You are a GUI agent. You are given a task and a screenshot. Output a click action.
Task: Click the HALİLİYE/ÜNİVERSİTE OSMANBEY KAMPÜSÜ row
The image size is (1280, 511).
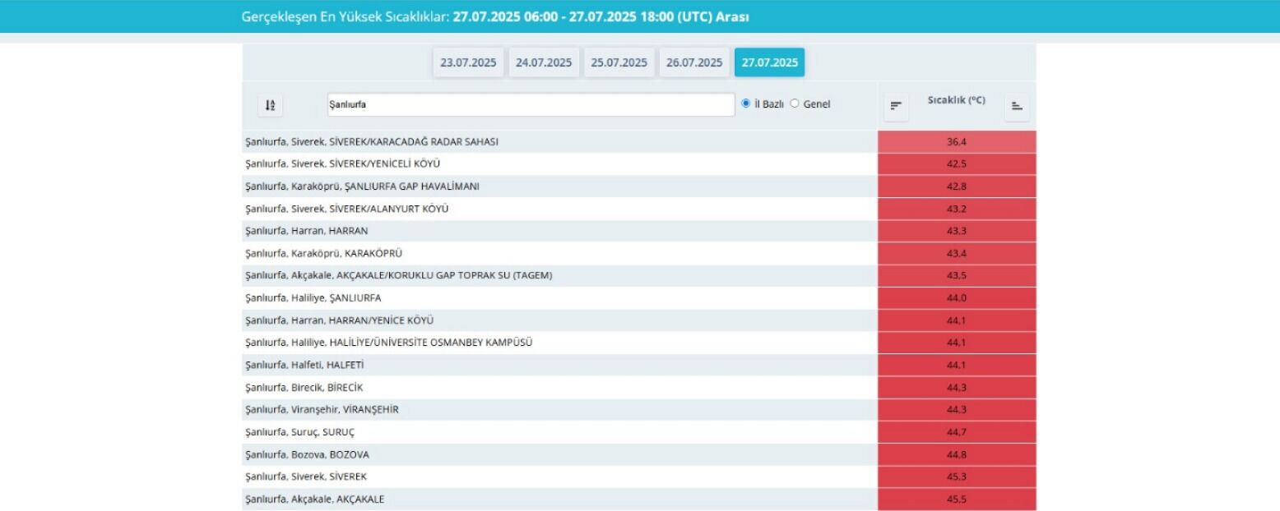click(559, 343)
